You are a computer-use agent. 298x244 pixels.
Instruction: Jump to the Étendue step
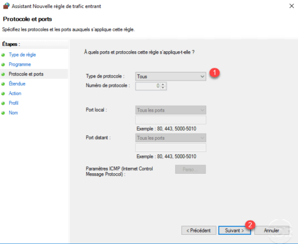coord(17,84)
